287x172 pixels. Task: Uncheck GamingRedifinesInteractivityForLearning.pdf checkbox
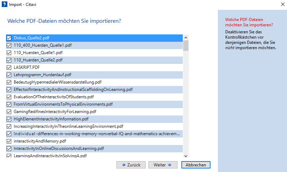pyautogui.click(x=9, y=112)
